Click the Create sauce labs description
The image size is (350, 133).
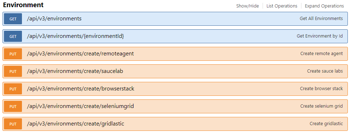coord(325,71)
